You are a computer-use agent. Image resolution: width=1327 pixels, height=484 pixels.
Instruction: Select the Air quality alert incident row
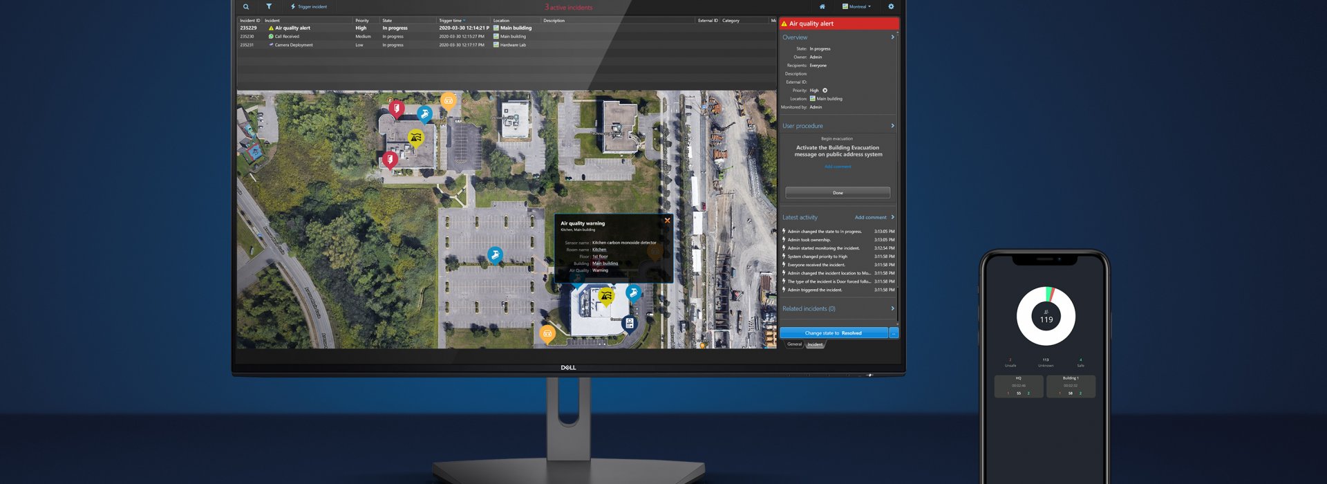click(x=507, y=28)
